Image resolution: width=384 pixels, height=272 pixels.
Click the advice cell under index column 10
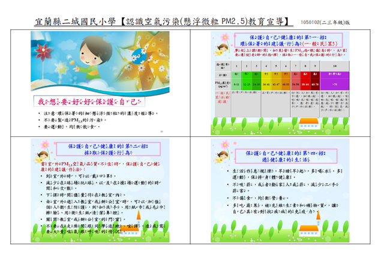335,104
